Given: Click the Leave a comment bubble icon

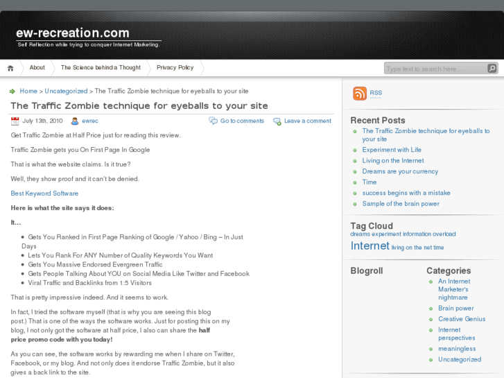Looking at the screenshot, I should point(277,121).
